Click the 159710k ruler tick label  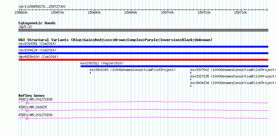tap(204, 12)
